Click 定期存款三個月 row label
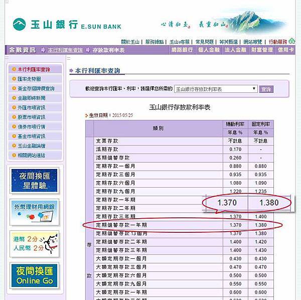The height and width of the screenshot is (300, 301). (115, 175)
